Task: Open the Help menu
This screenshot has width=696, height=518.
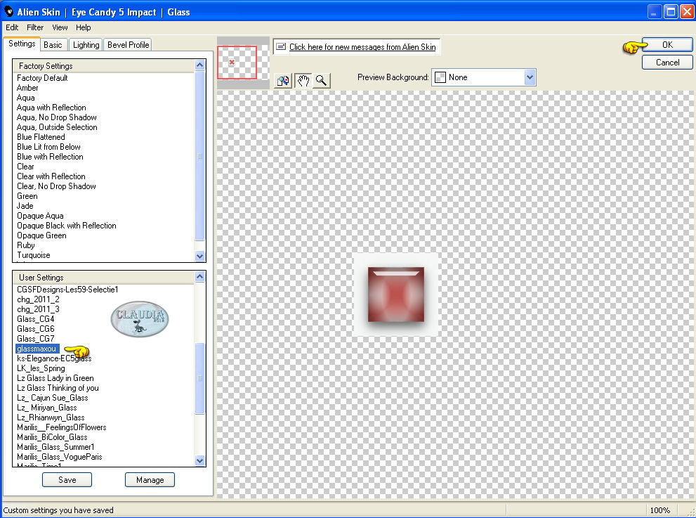Action: pos(83,27)
